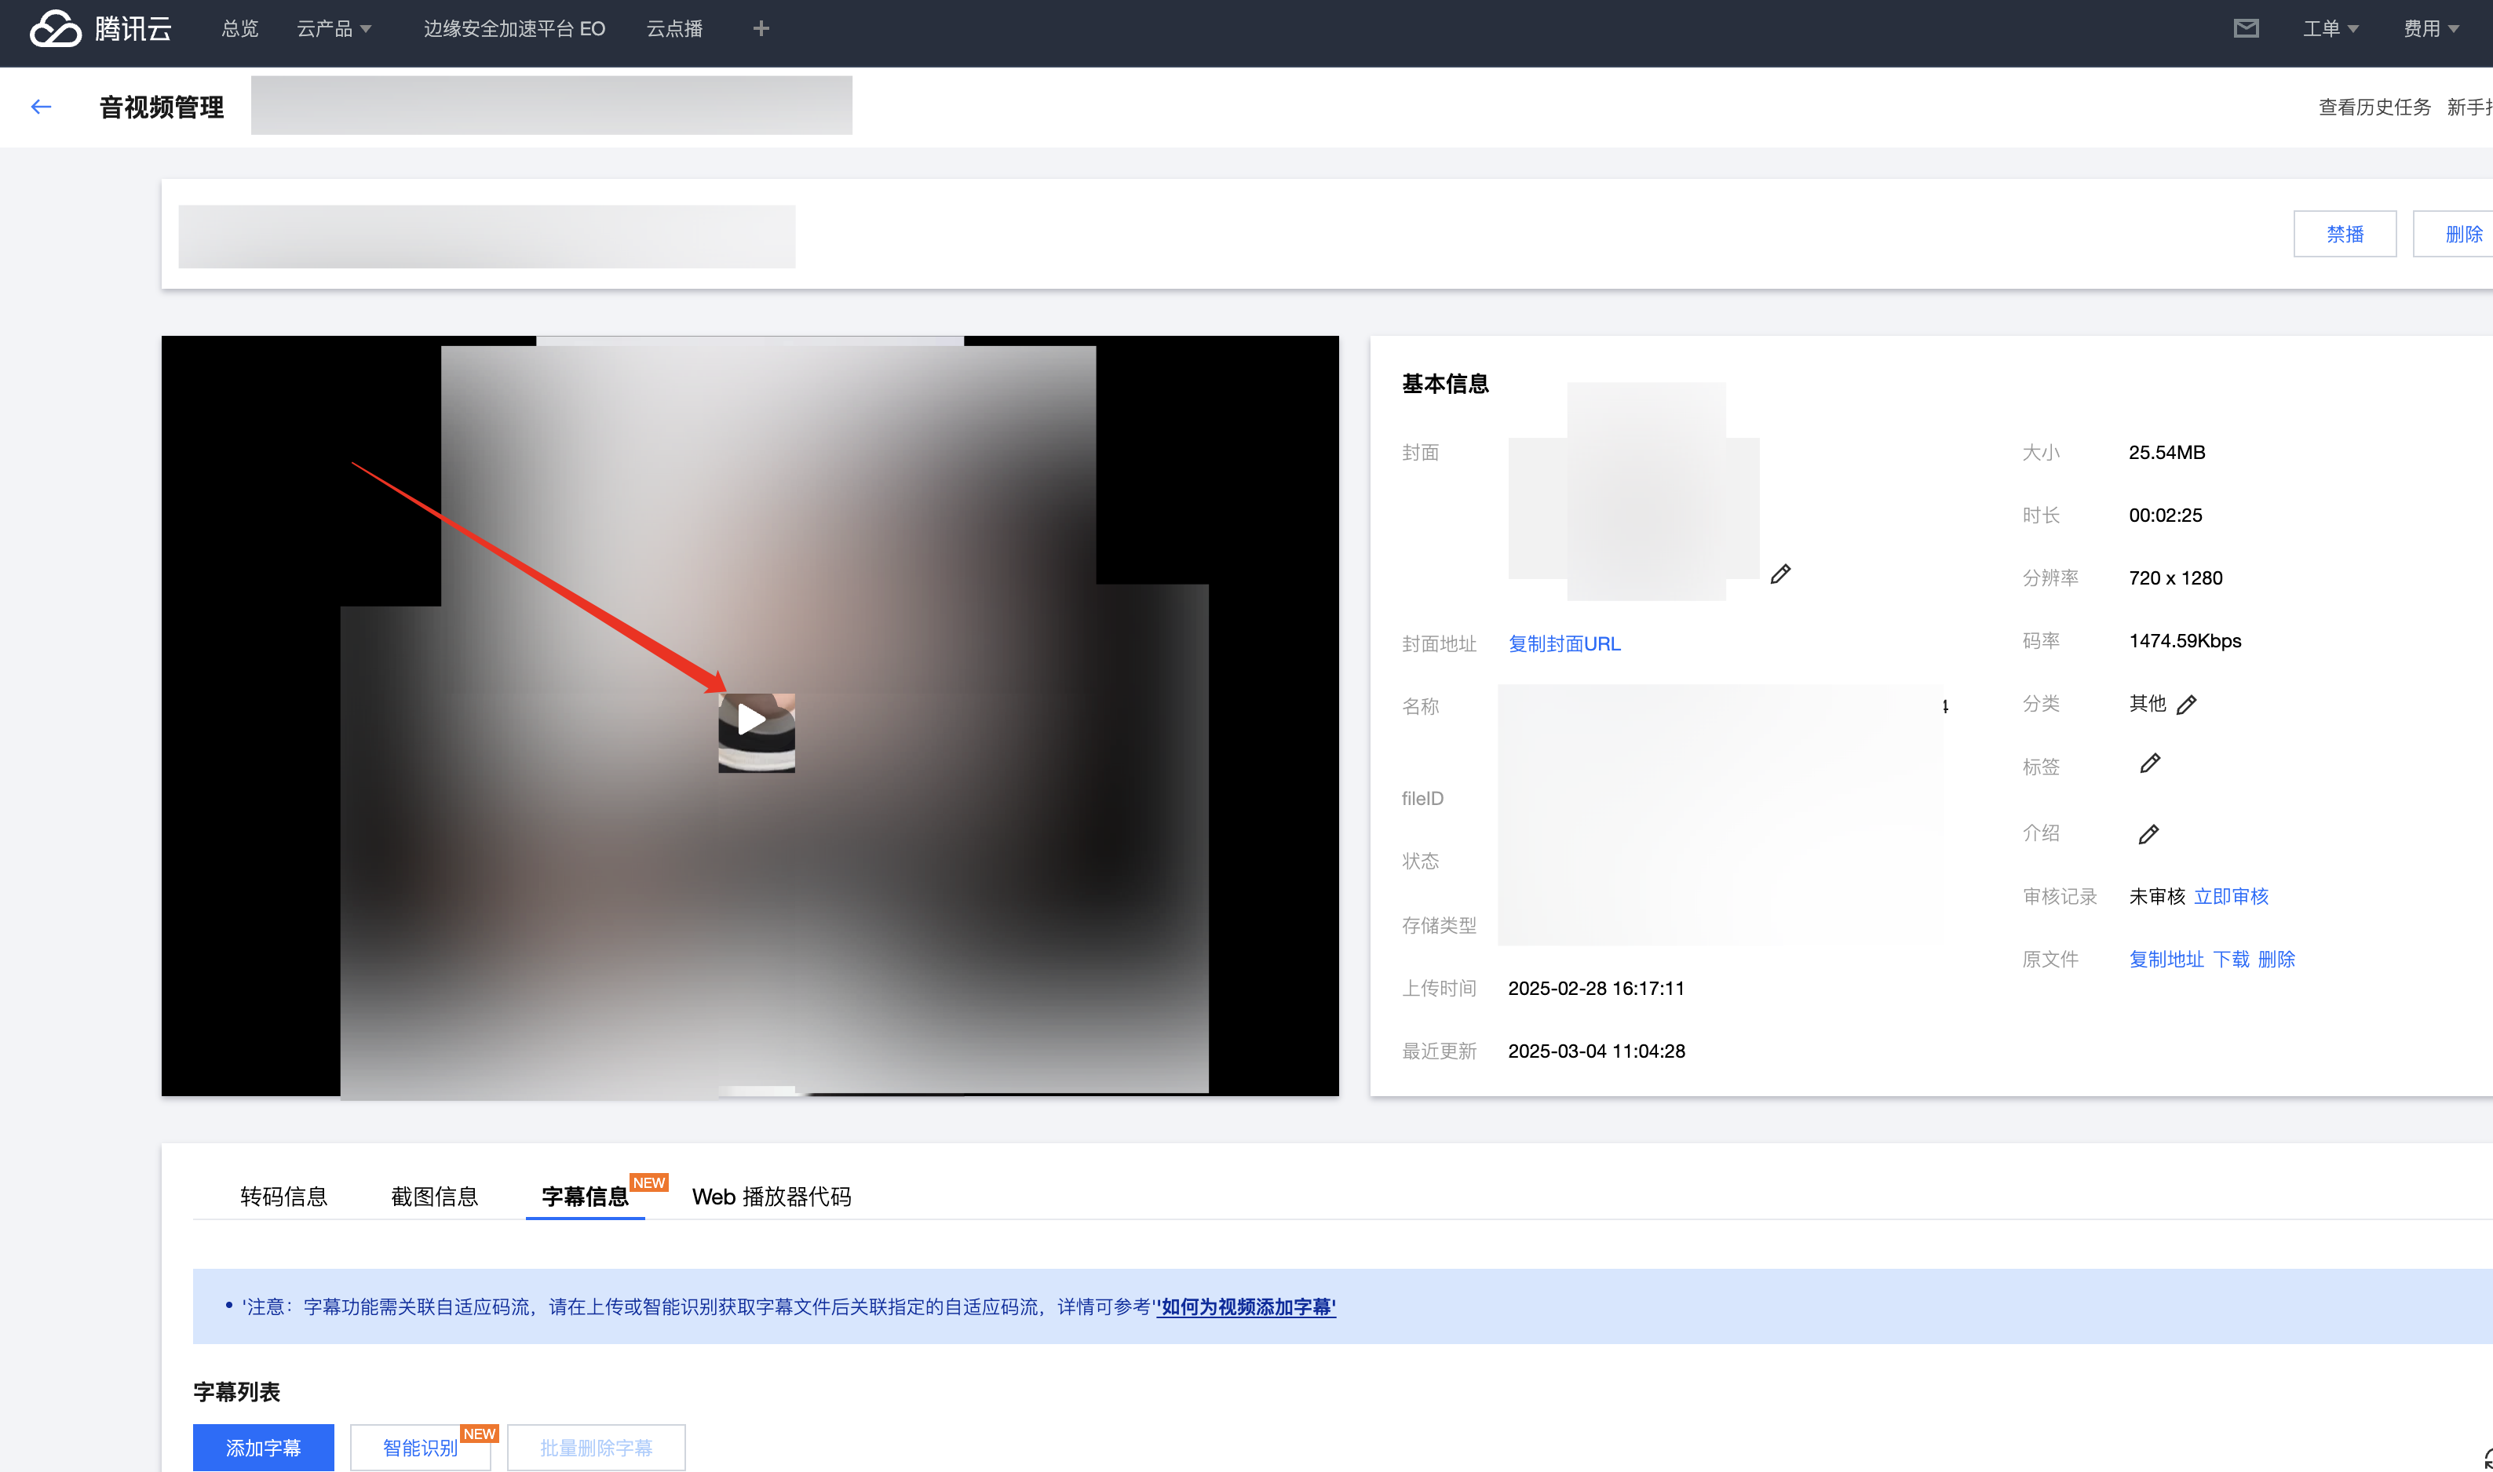The image size is (2493, 1472).
Task: Switch to the 截图信息 tab
Action: click(435, 1197)
